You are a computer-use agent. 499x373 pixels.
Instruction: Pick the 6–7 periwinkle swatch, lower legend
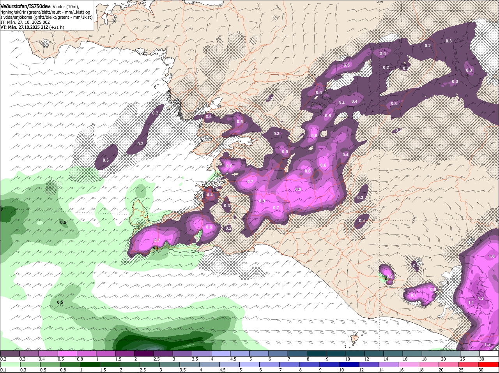pos(270,364)
